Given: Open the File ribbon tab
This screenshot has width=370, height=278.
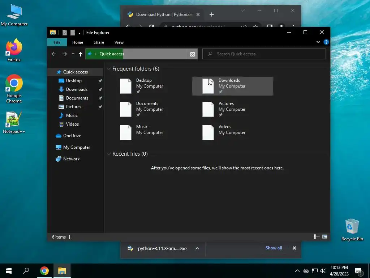Looking at the screenshot, I should (x=57, y=42).
